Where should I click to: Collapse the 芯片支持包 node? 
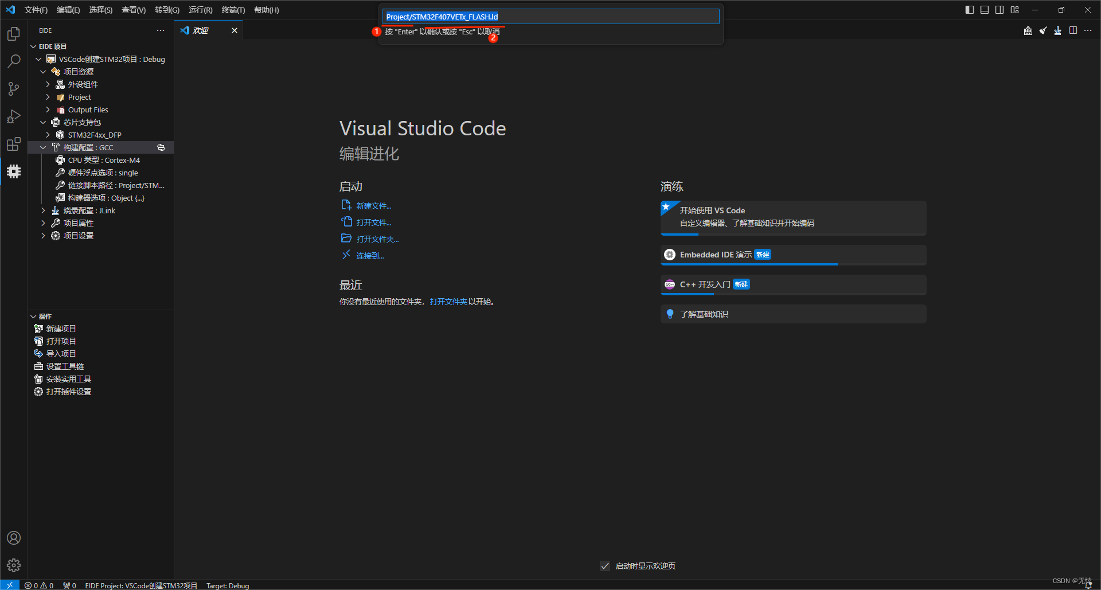coord(43,122)
